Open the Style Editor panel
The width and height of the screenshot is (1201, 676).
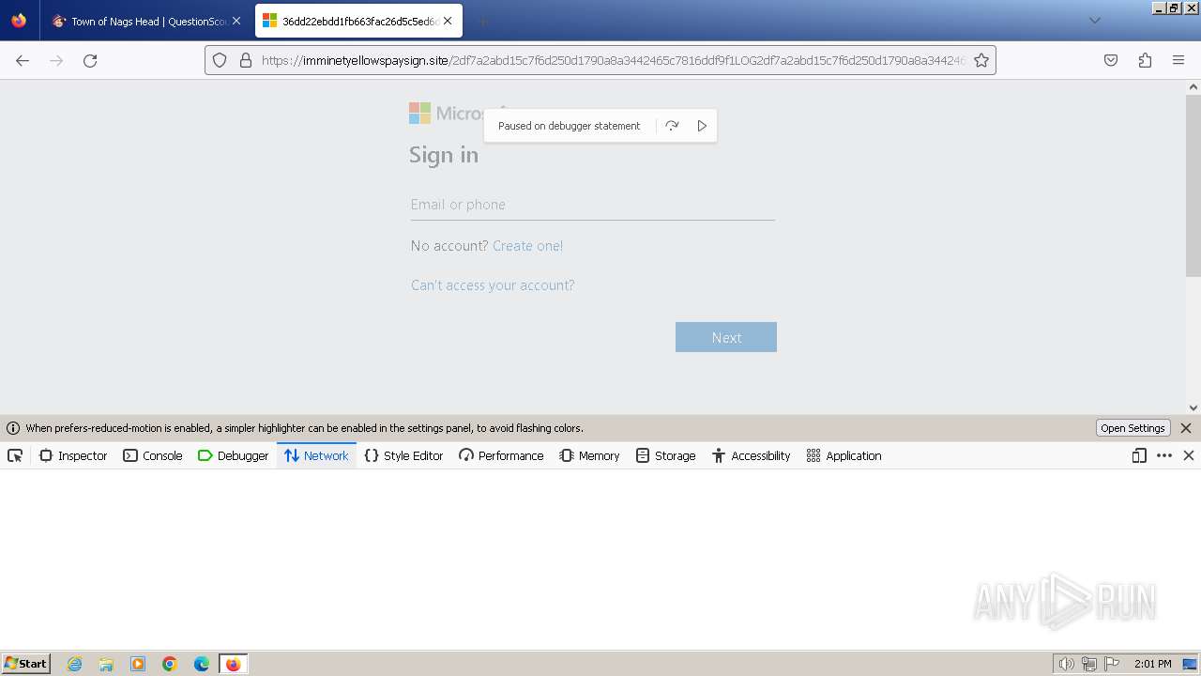(403, 455)
